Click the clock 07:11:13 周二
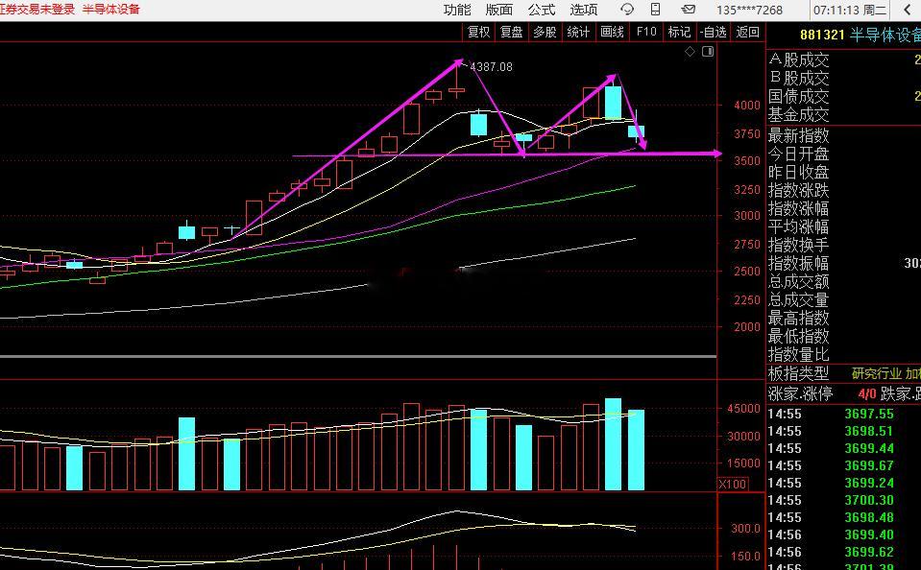The height and width of the screenshot is (570, 921). [850, 11]
